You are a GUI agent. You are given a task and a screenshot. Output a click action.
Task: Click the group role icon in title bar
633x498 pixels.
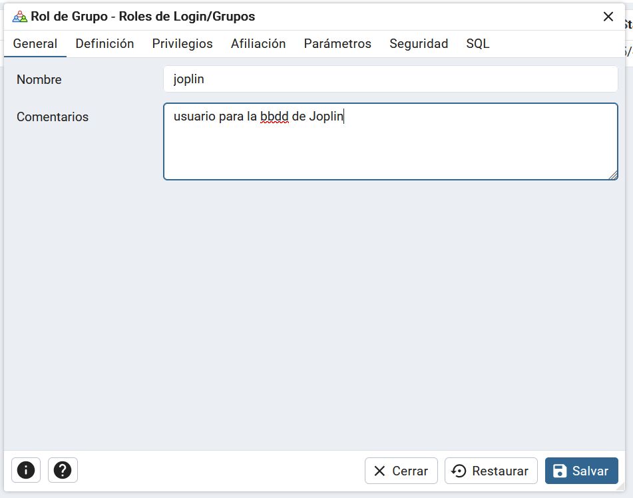[x=20, y=17]
